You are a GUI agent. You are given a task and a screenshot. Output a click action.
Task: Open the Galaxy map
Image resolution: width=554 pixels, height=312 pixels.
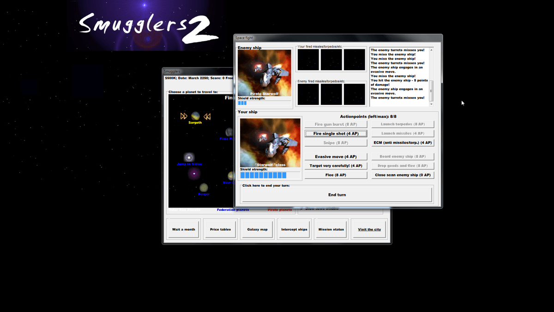click(x=257, y=229)
